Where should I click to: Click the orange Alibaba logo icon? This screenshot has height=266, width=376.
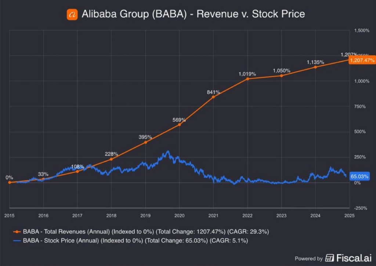pyautogui.click(x=72, y=15)
